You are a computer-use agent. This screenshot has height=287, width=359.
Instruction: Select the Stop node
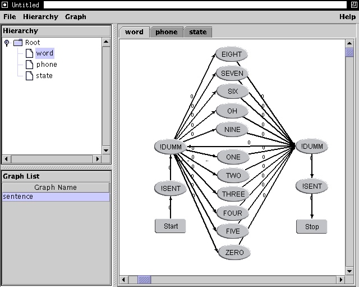click(x=312, y=227)
